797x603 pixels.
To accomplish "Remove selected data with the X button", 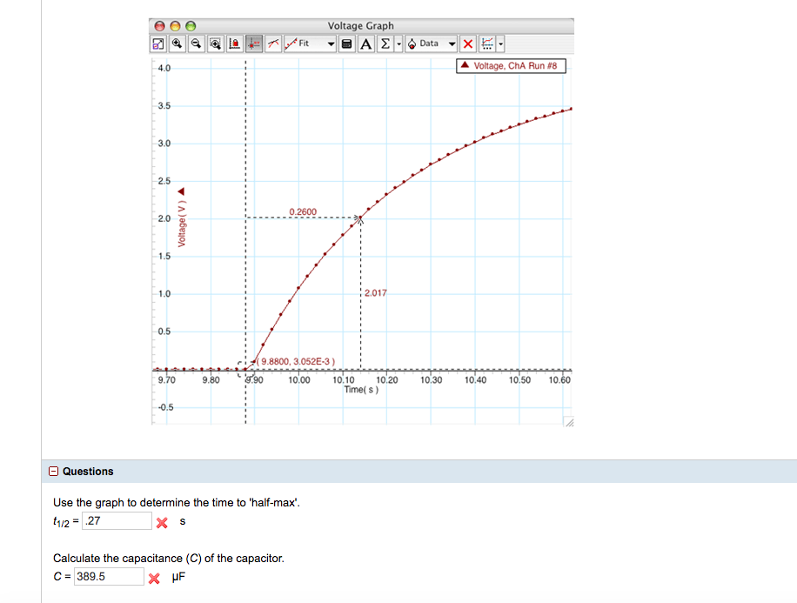I will 467,44.
